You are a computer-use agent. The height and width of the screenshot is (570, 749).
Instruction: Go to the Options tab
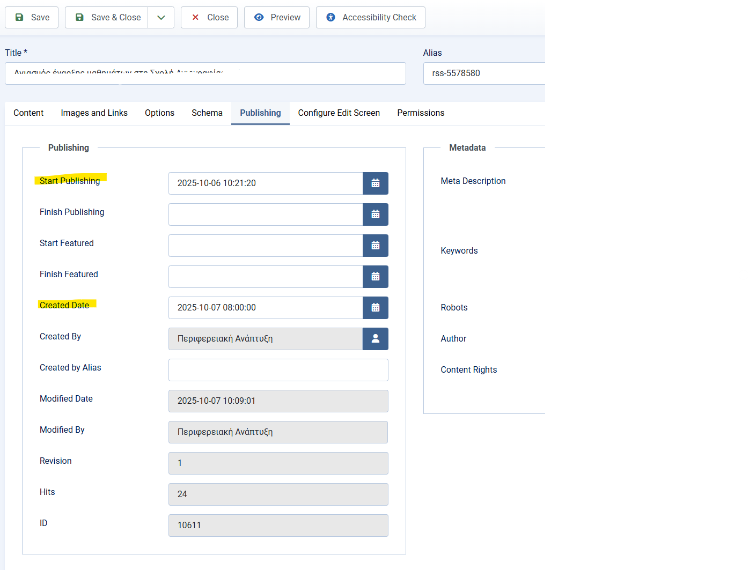pyautogui.click(x=159, y=113)
